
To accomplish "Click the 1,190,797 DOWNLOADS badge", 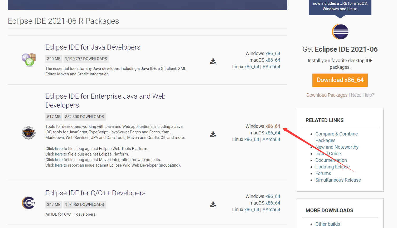I will tap(86, 59).
